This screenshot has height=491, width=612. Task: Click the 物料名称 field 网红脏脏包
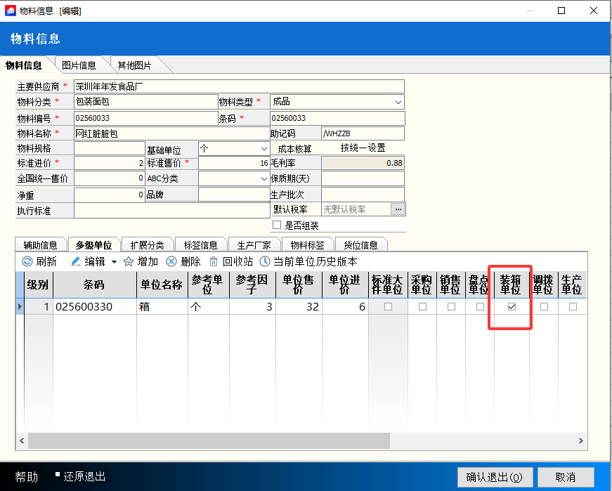(171, 133)
